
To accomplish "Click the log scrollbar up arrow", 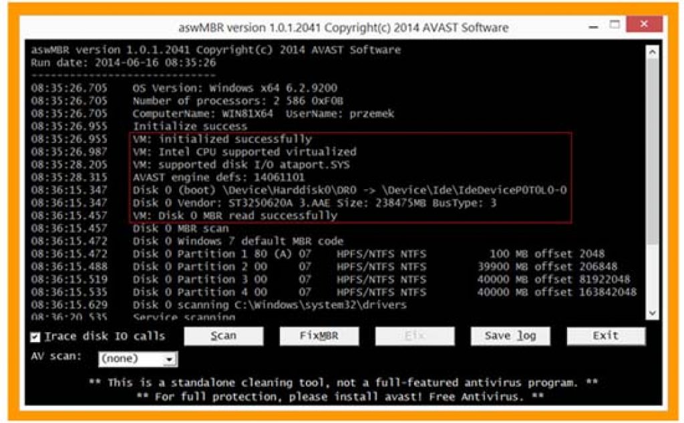I will click(652, 52).
